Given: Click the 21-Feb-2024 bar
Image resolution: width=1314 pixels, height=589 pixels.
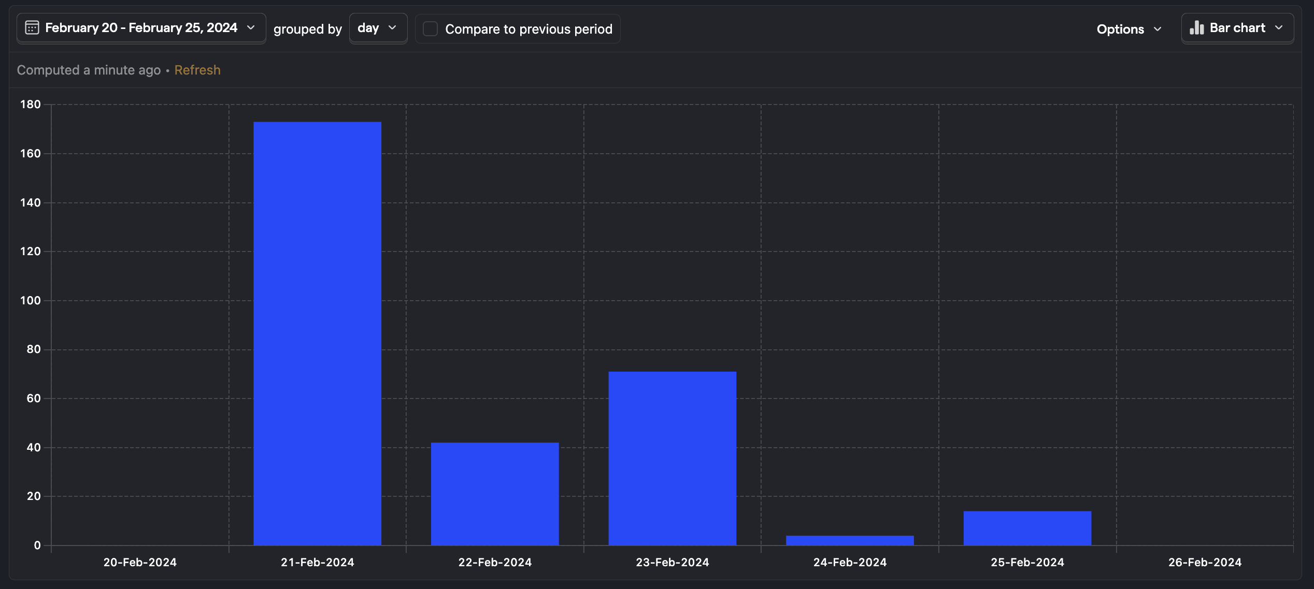Looking at the screenshot, I should click(317, 333).
